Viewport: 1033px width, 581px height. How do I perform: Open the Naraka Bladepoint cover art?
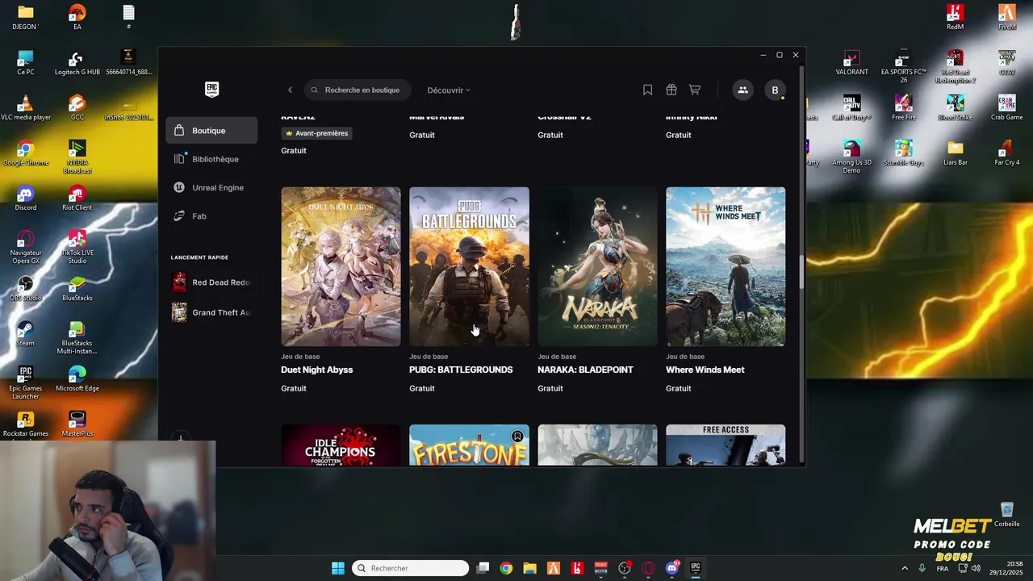[597, 266]
